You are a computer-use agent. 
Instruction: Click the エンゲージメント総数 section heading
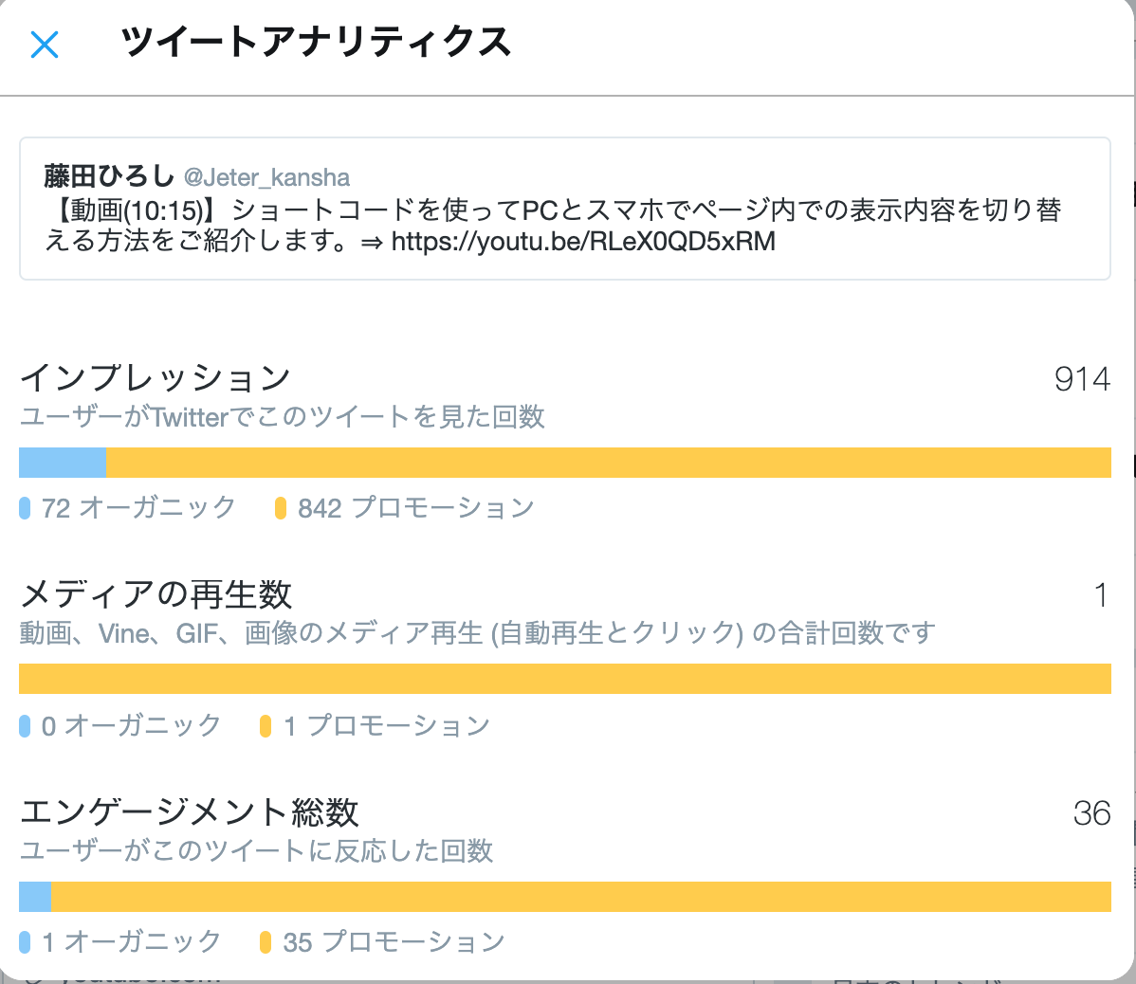(x=190, y=812)
